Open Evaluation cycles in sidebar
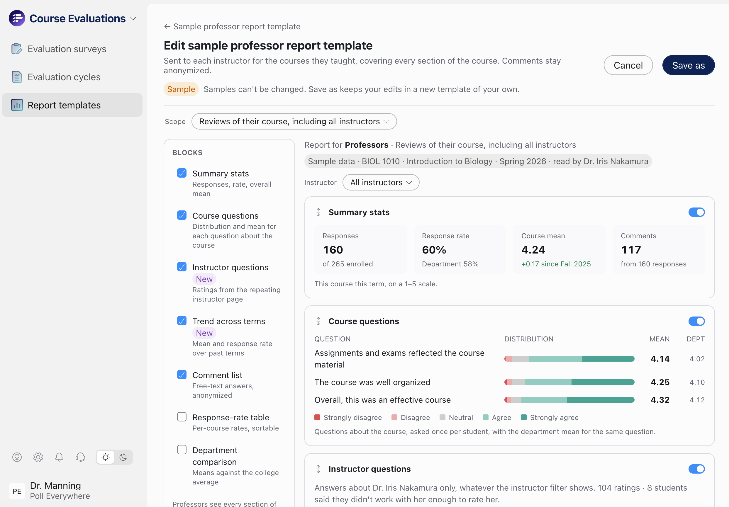Screen dimensions: 729x507 coord(72,77)
